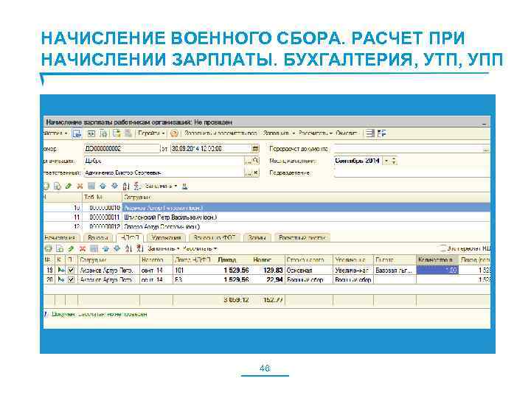Switch to the Займы tab

coord(257,237)
